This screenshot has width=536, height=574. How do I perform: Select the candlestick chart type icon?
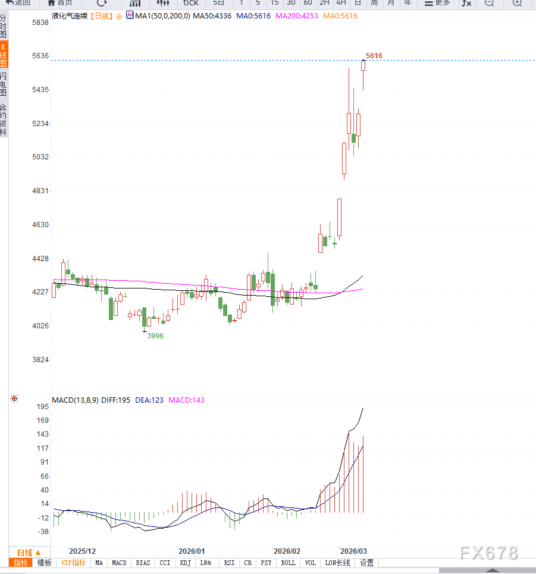(162, 3)
